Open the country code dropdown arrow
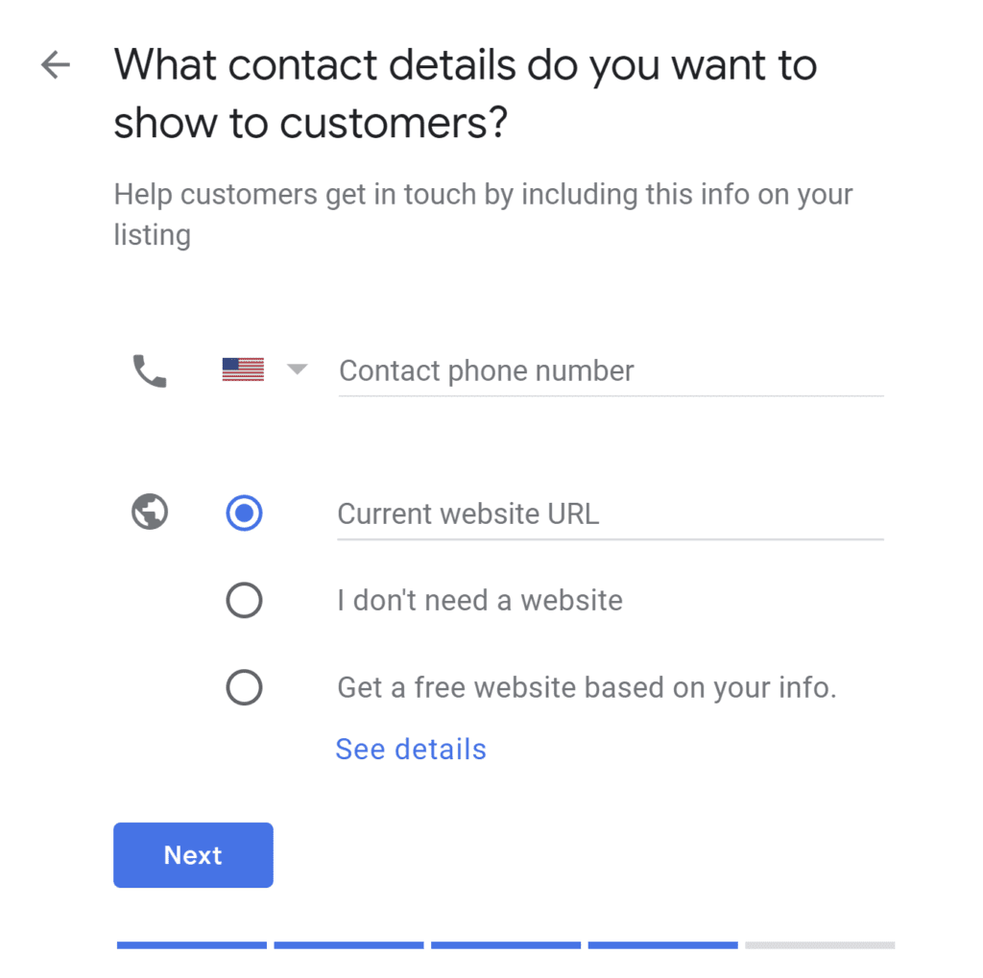983x978 pixels. (x=298, y=369)
